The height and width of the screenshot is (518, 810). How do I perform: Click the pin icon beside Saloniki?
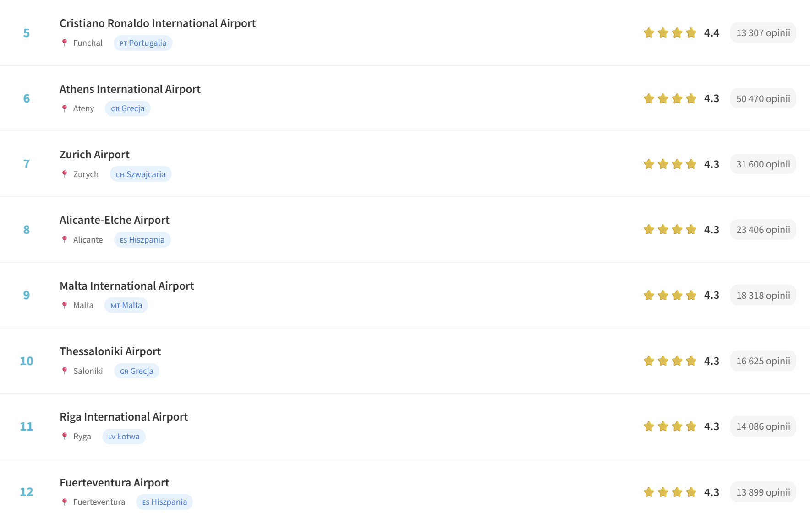click(x=65, y=371)
